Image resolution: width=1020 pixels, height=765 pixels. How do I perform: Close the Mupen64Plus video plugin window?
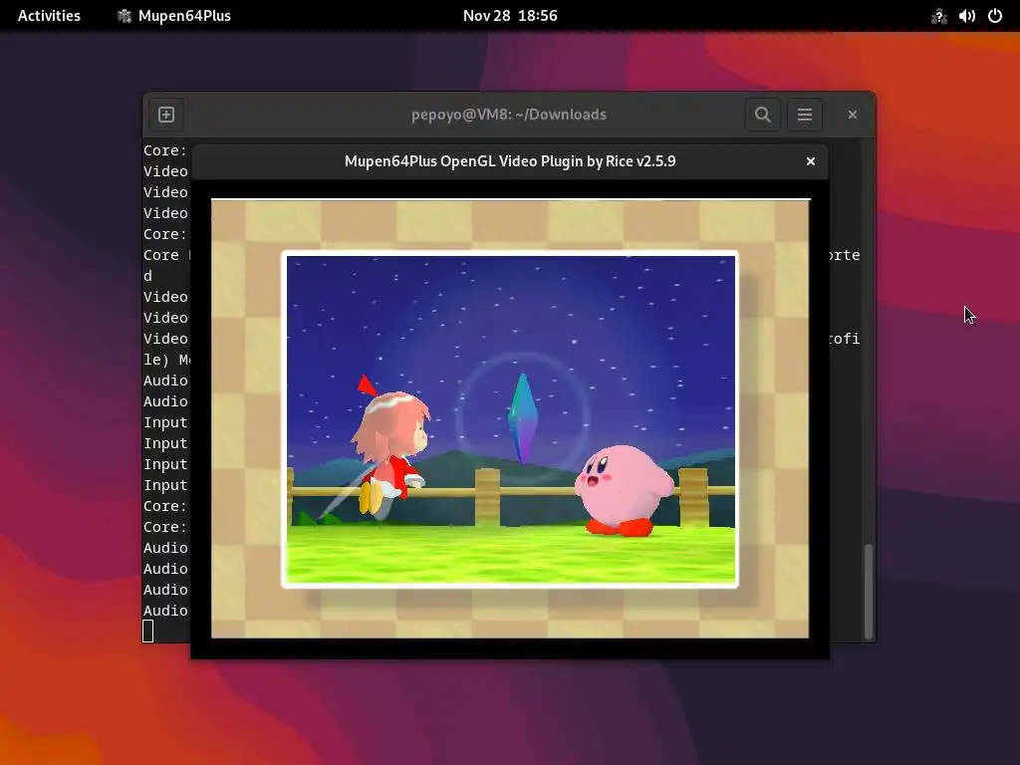[x=811, y=161]
